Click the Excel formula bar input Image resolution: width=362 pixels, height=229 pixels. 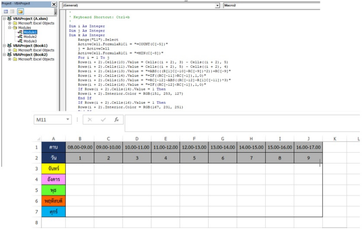point(242,123)
